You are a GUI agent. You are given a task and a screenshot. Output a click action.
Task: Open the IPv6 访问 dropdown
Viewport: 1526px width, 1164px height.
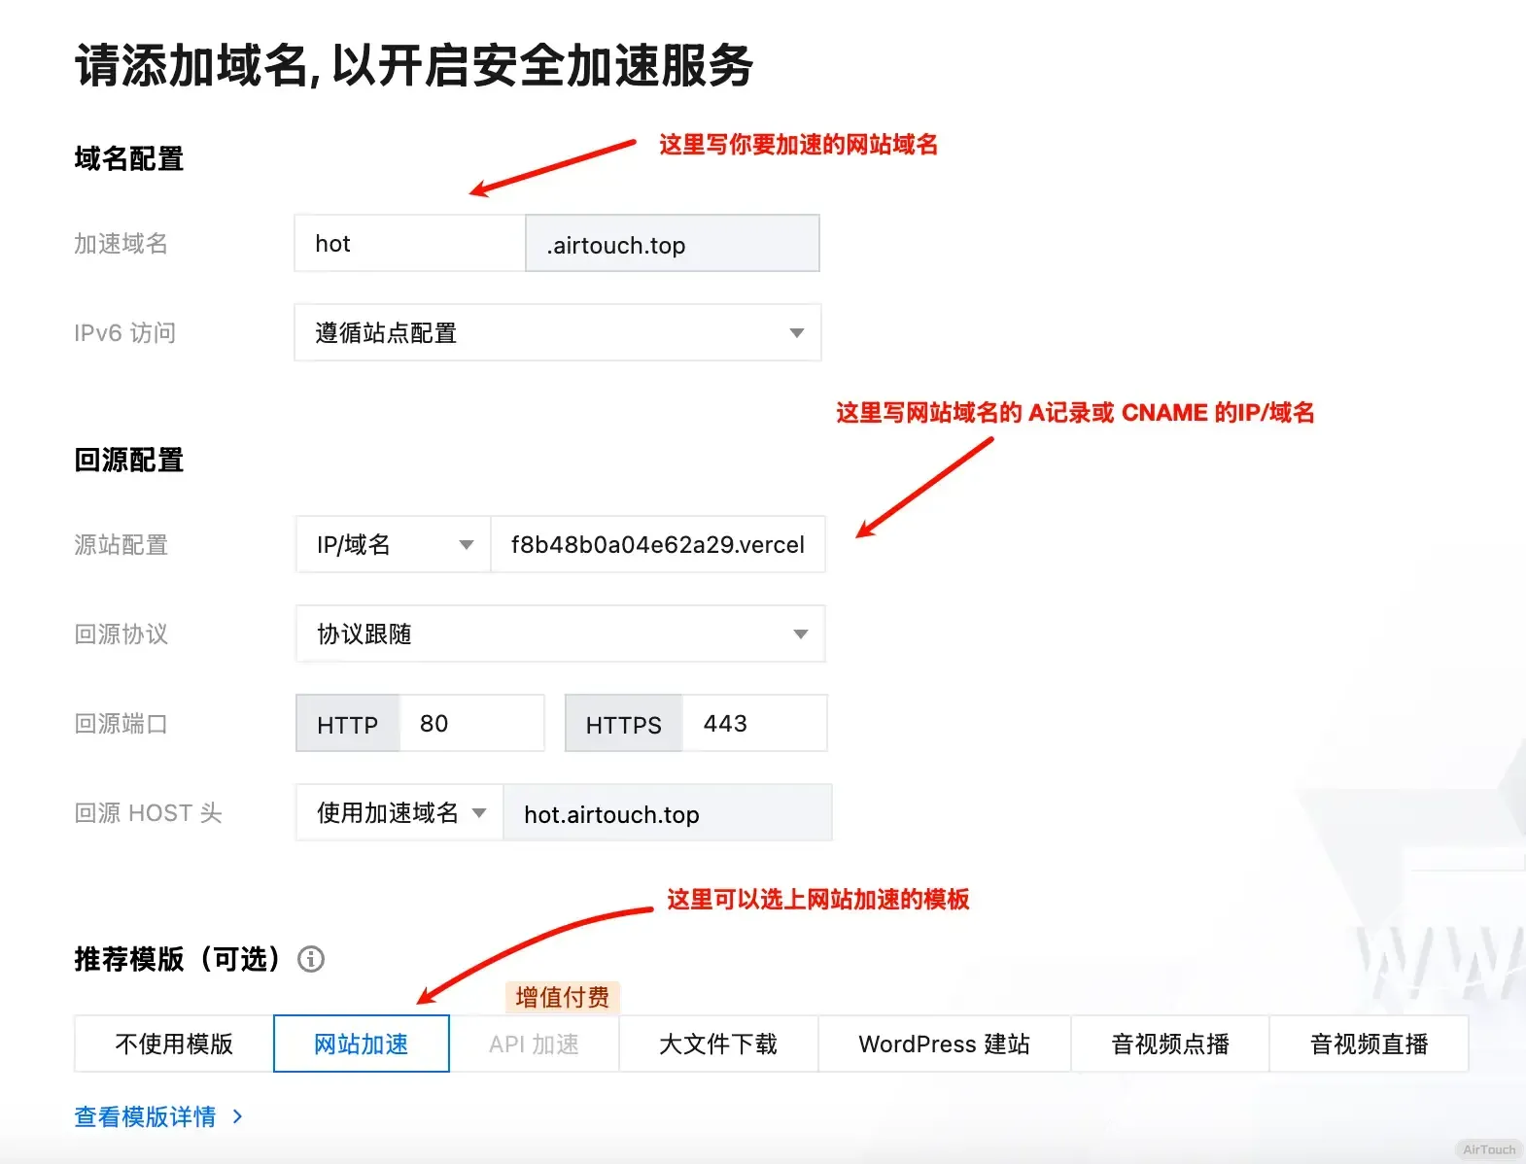pyautogui.click(x=557, y=333)
